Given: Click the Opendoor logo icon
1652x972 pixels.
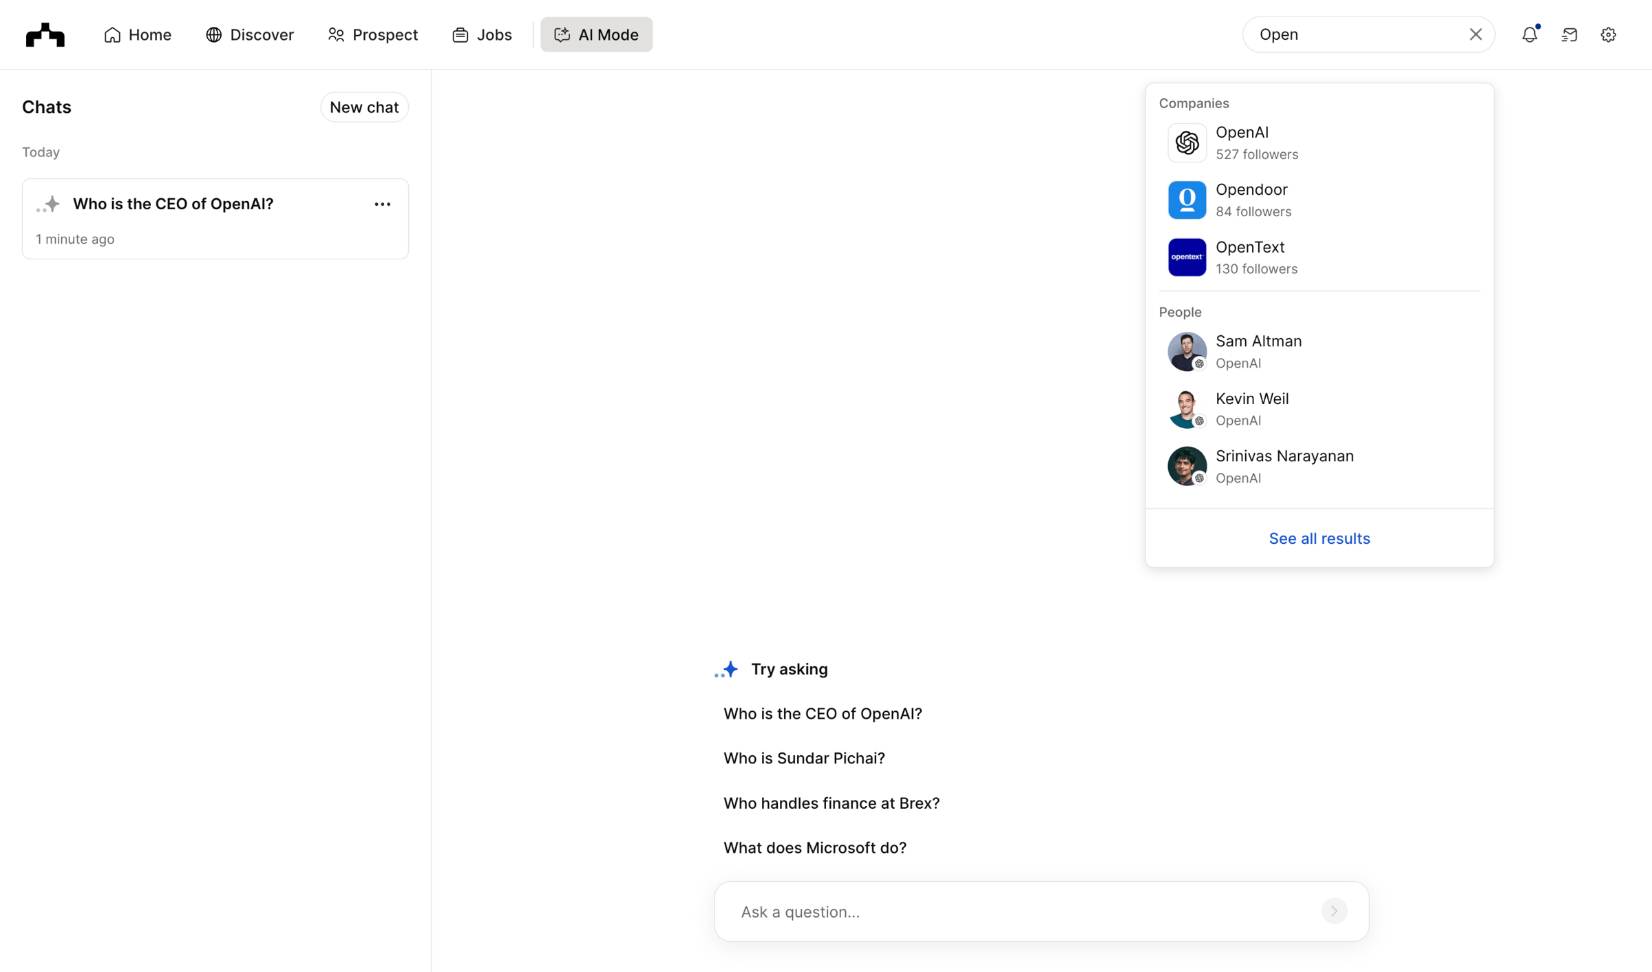Looking at the screenshot, I should click(x=1187, y=200).
